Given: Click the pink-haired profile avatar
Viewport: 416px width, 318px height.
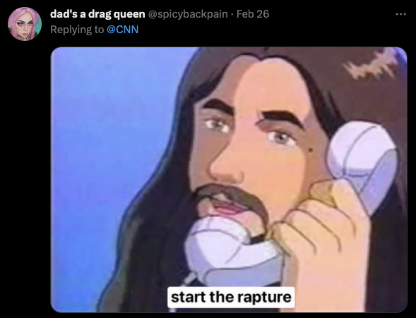Looking at the screenshot, I should coord(25,24).
